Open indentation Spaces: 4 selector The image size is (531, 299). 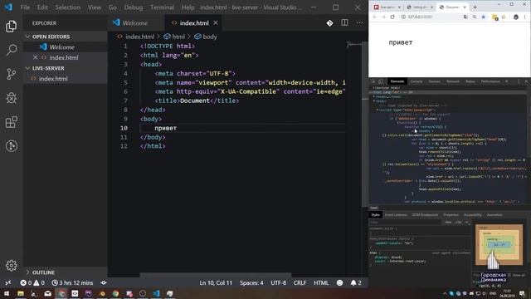click(251, 282)
